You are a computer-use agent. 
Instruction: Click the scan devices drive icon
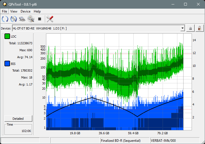pos(22,19)
